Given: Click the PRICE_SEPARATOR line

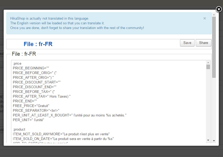Looking at the screenshot, I should click(x=36, y=110).
